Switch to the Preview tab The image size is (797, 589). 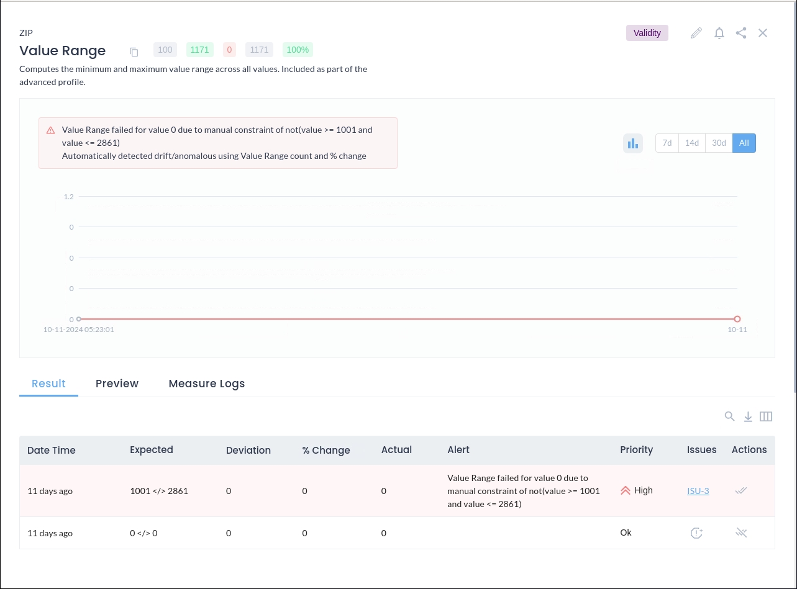[117, 384]
